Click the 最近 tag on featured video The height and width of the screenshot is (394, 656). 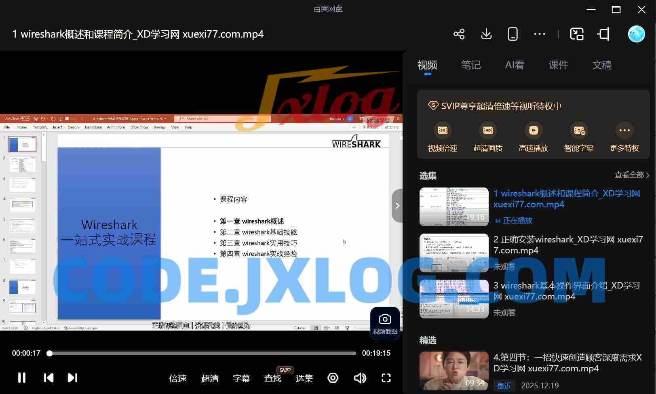point(504,386)
